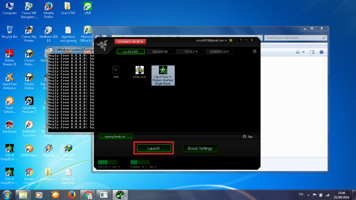Select the iw5sp.exe game in launcher
356x200 pixels.
pos(139,72)
